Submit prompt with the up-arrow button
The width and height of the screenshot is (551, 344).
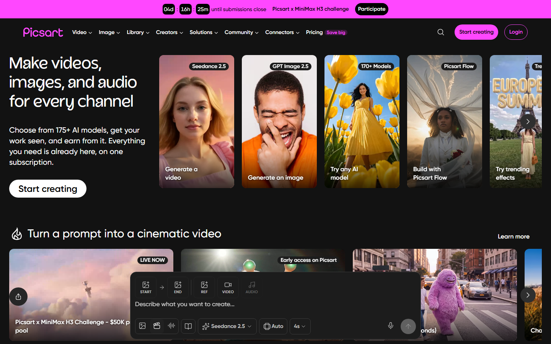click(x=408, y=326)
